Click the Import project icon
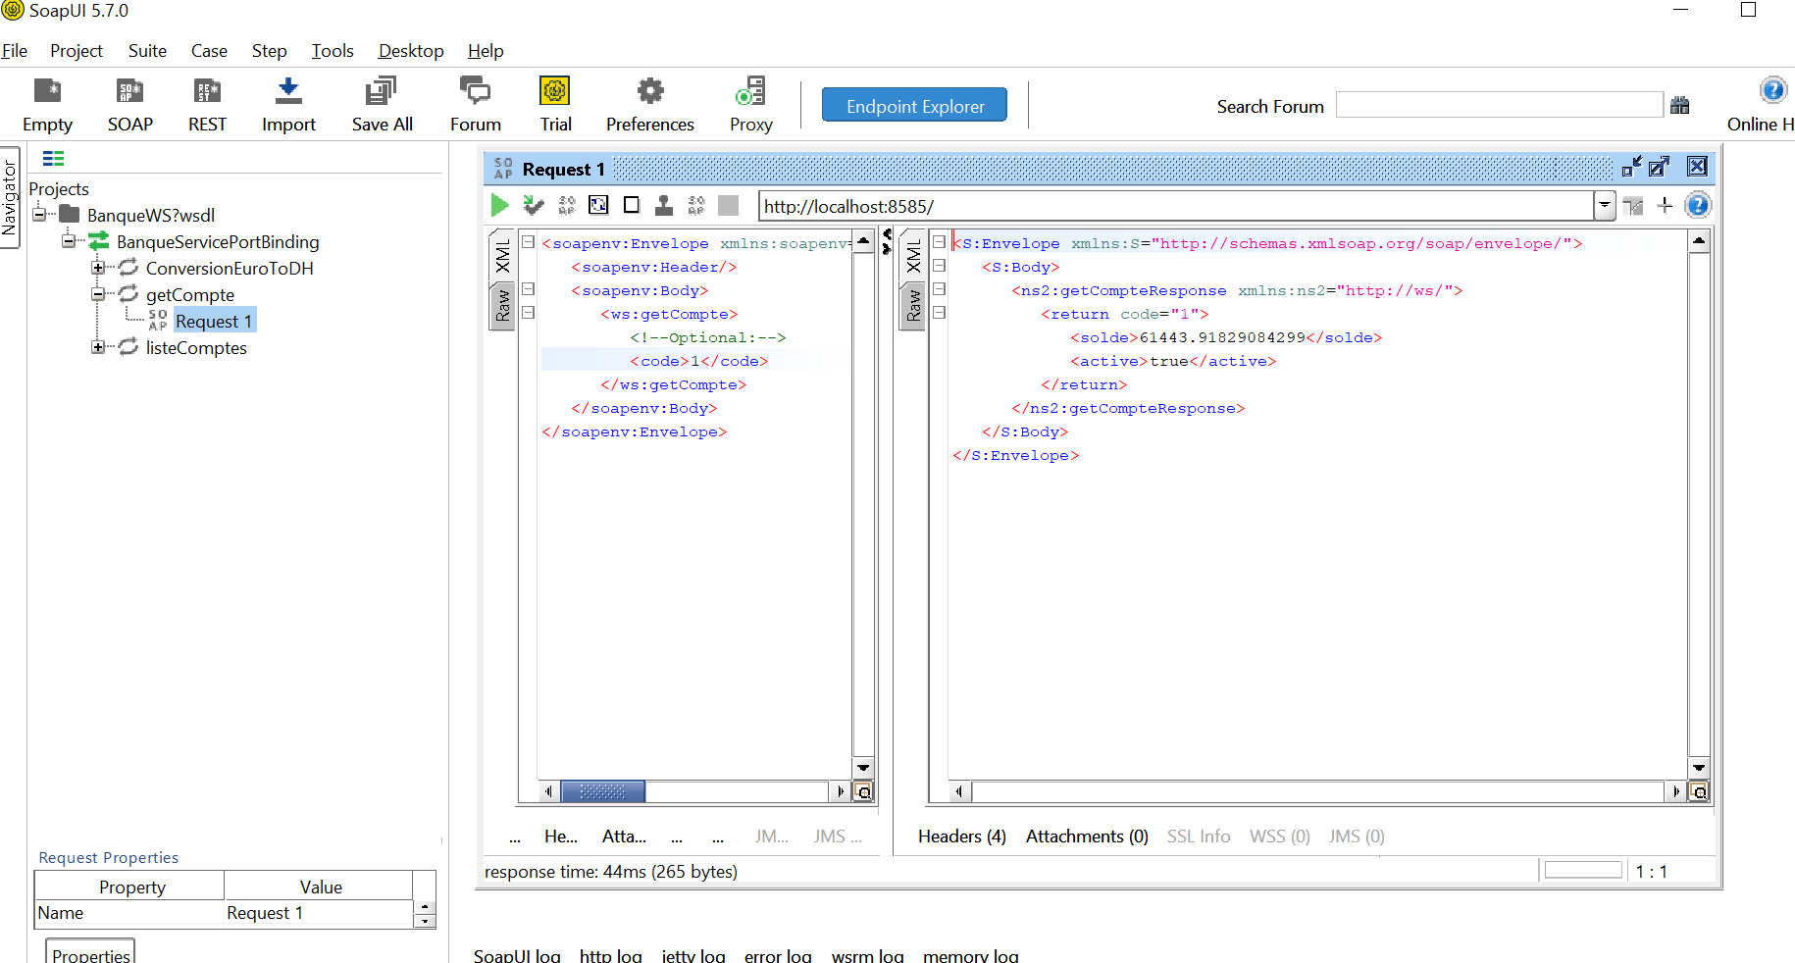This screenshot has width=1795, height=963. click(x=287, y=95)
